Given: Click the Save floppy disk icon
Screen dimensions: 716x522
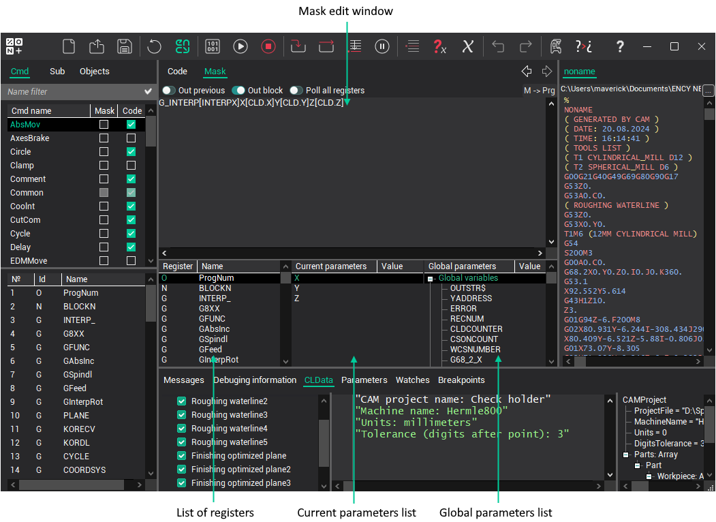Looking at the screenshot, I should (x=125, y=46).
